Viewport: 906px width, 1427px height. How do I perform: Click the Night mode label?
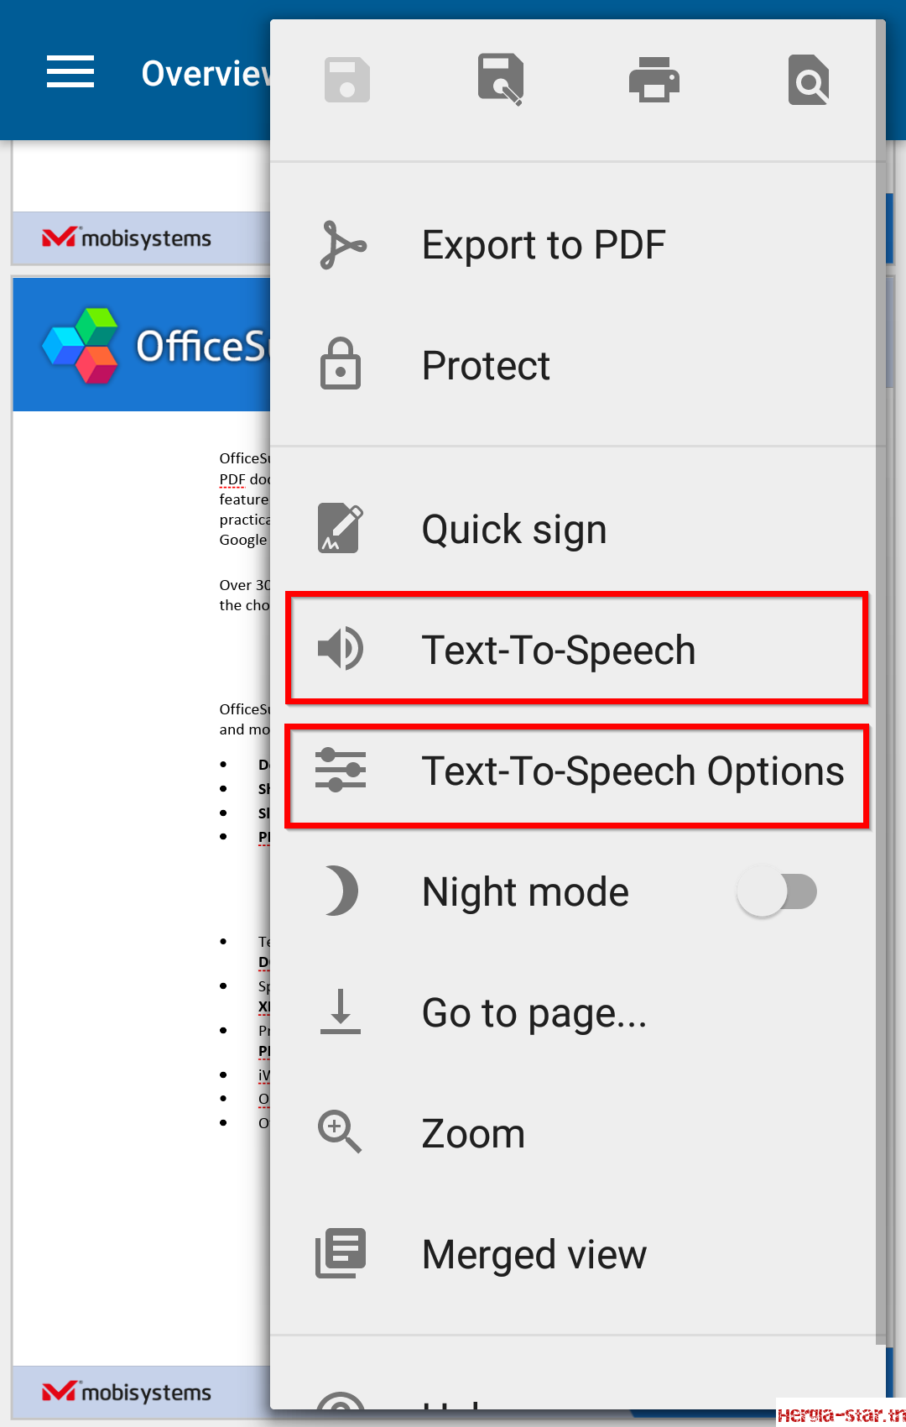point(526,891)
